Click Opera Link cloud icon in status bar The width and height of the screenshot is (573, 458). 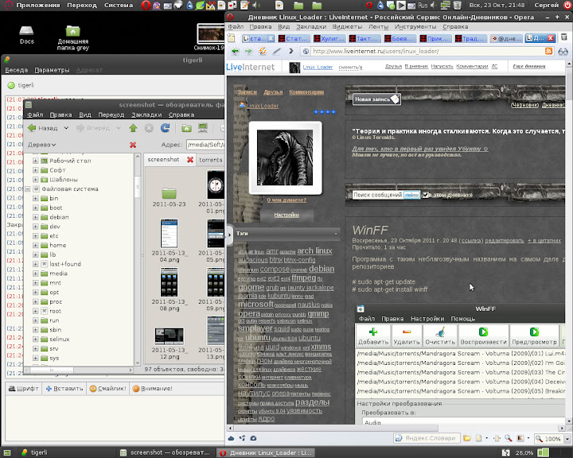231,438
